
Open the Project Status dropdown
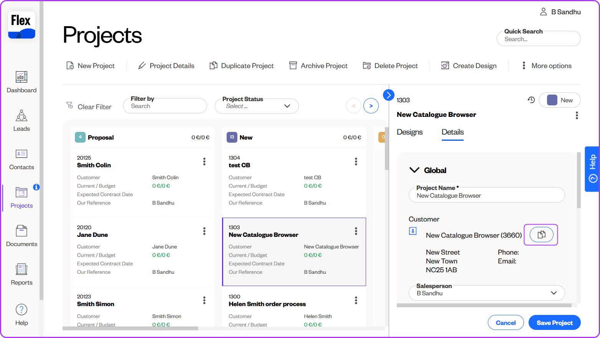click(x=257, y=106)
